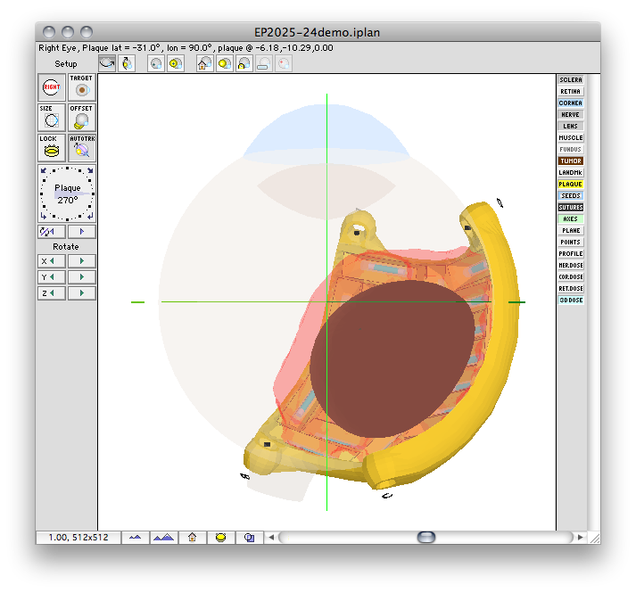Click the orbit view icon in top toolbar
Screen dimensions: 636x593
tap(106, 63)
